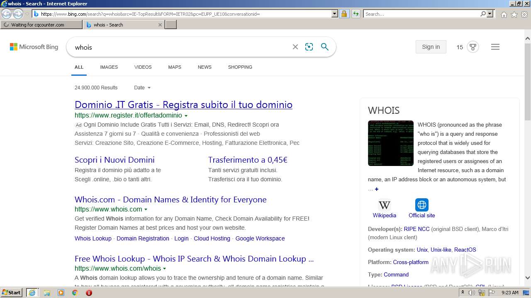This screenshot has width=531, height=298.
Task: Open the 'Google Workspace' sitelink
Action: coord(260,238)
